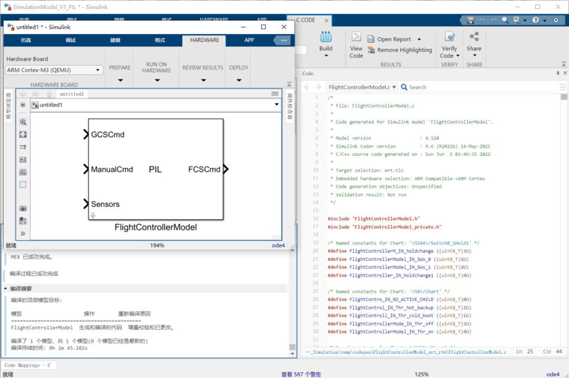Click the magnifier search icon in quick access toolbar
Screen dimensions: 569x378
click(x=505, y=21)
